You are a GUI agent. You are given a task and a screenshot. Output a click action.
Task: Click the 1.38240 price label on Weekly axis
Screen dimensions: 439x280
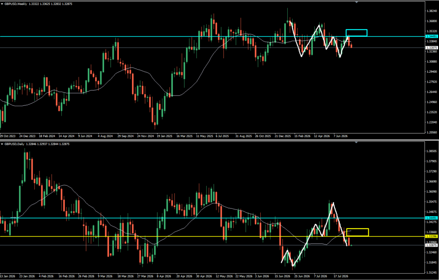click(x=431, y=11)
